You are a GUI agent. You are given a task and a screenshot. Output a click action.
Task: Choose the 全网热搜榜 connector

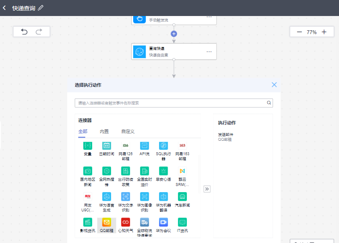(107, 177)
